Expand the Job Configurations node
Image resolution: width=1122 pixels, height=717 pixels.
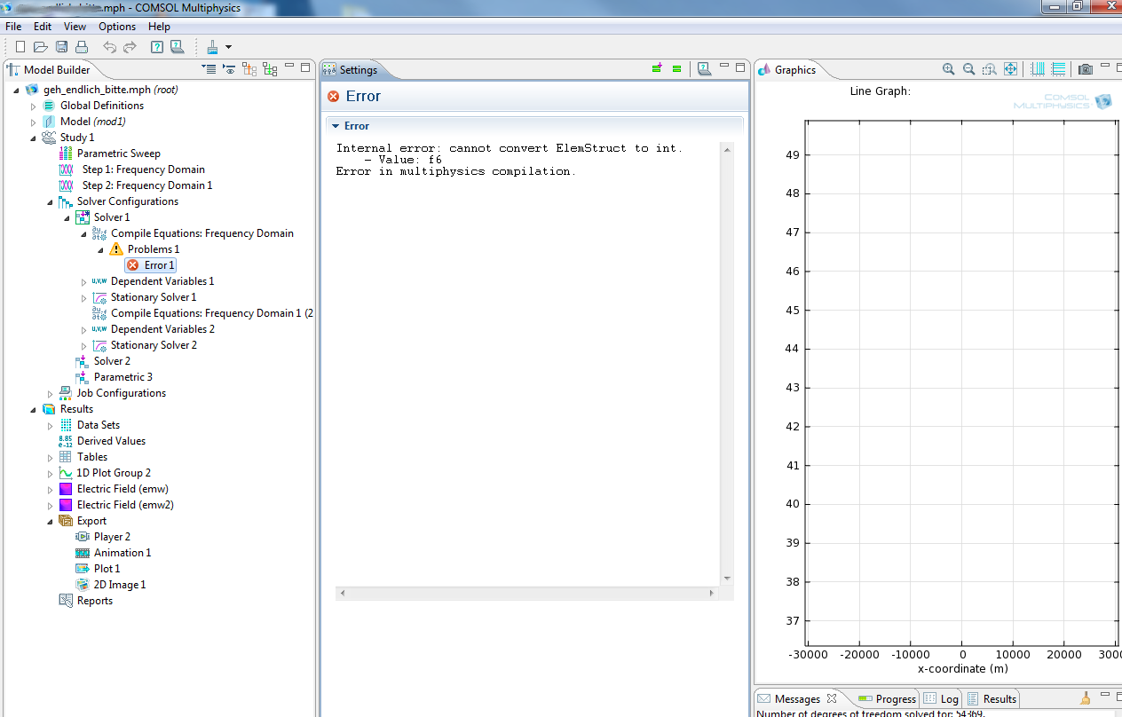[x=51, y=393]
